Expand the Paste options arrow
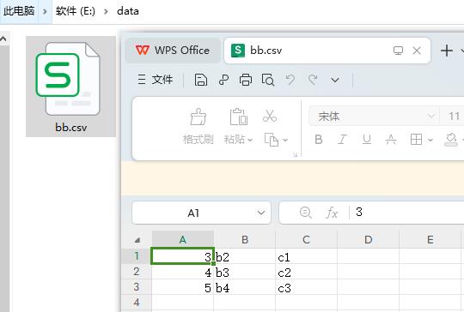Screen dimensions: 464x312 250,140
